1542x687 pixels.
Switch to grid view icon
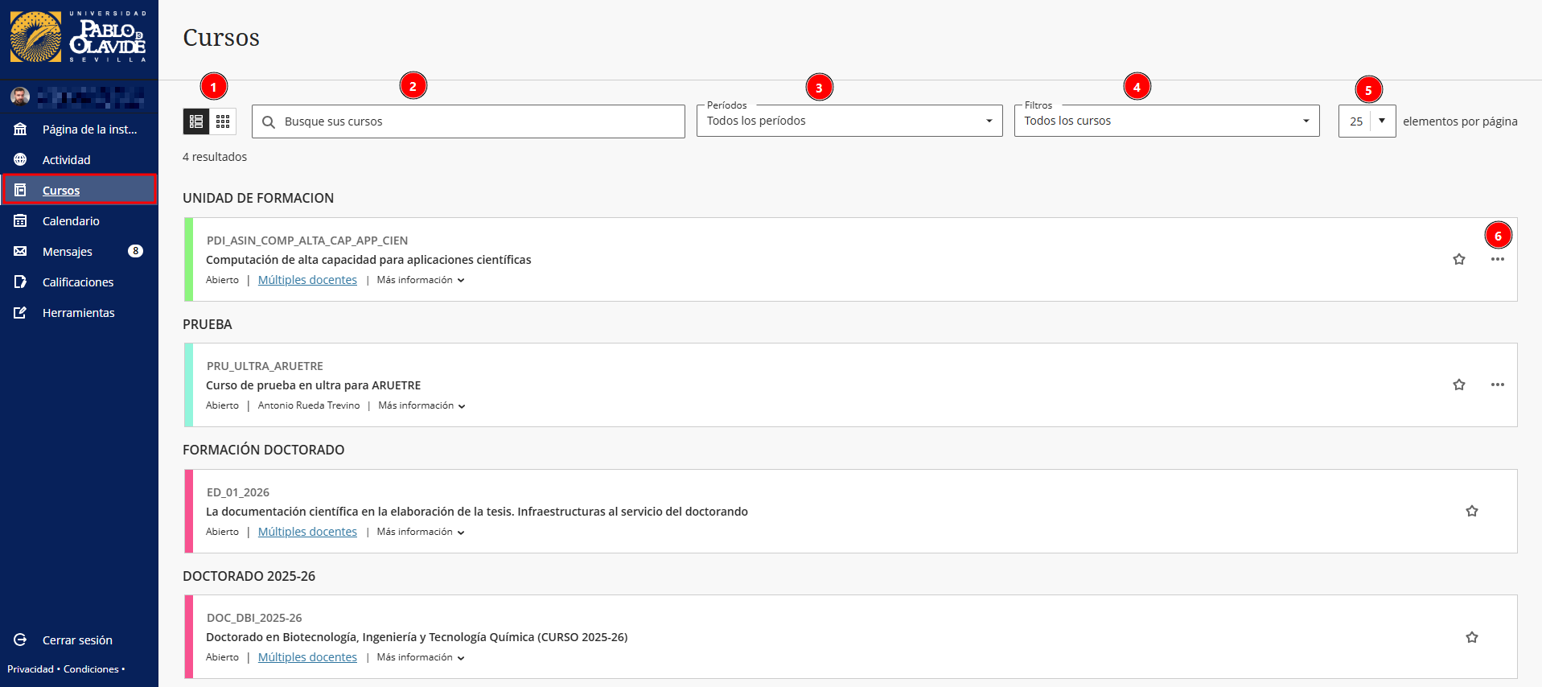[x=223, y=121]
